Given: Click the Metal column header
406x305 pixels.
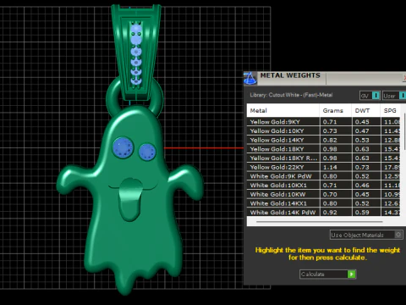Looking at the screenshot, I should click(x=283, y=110).
